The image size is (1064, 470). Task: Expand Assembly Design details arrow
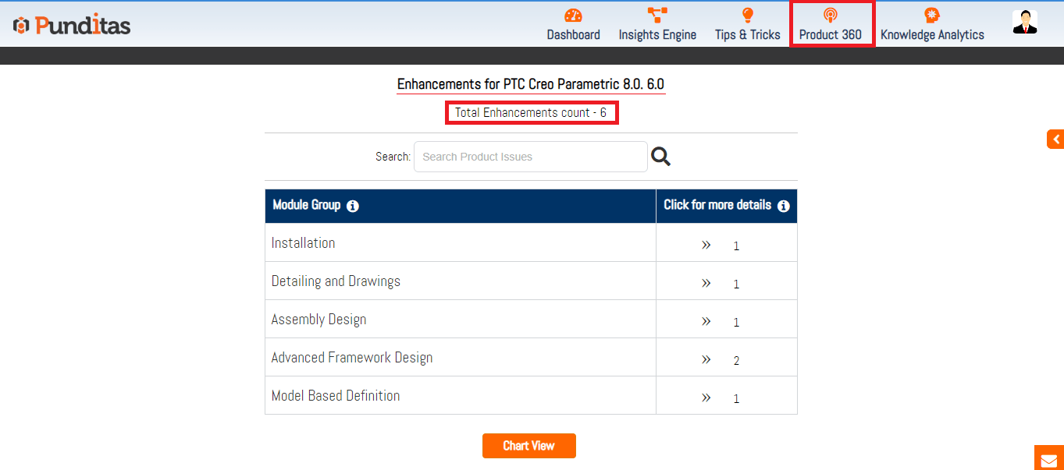click(706, 321)
